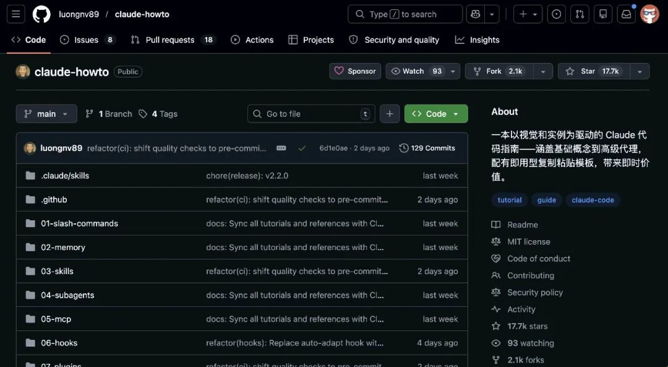
Task: Focus the 'Type / to search' box
Action: point(405,14)
